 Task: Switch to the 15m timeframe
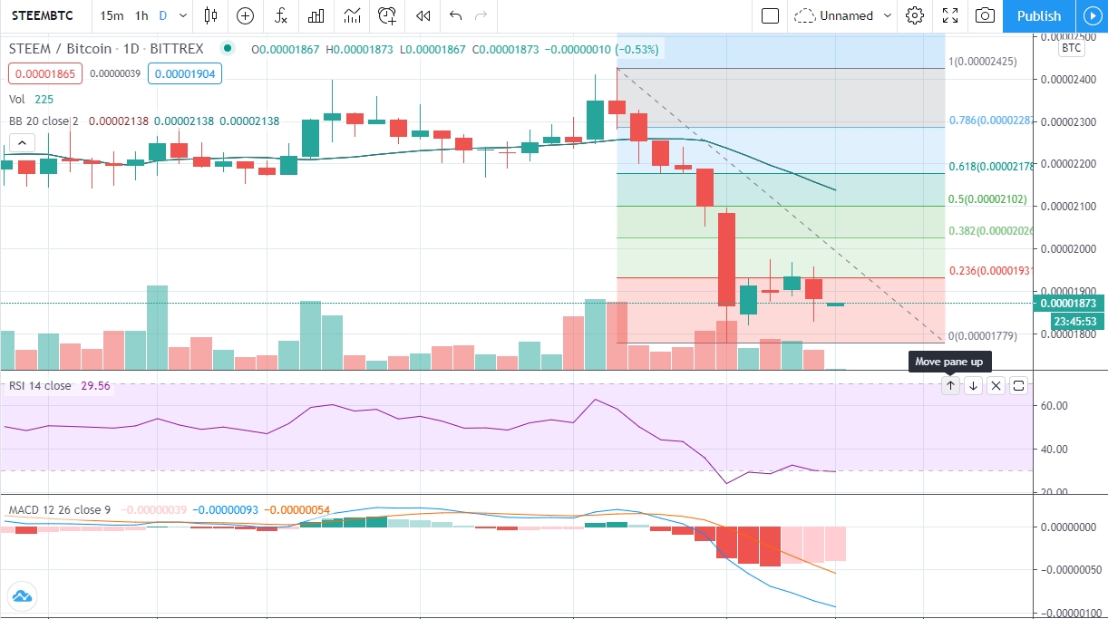click(112, 15)
